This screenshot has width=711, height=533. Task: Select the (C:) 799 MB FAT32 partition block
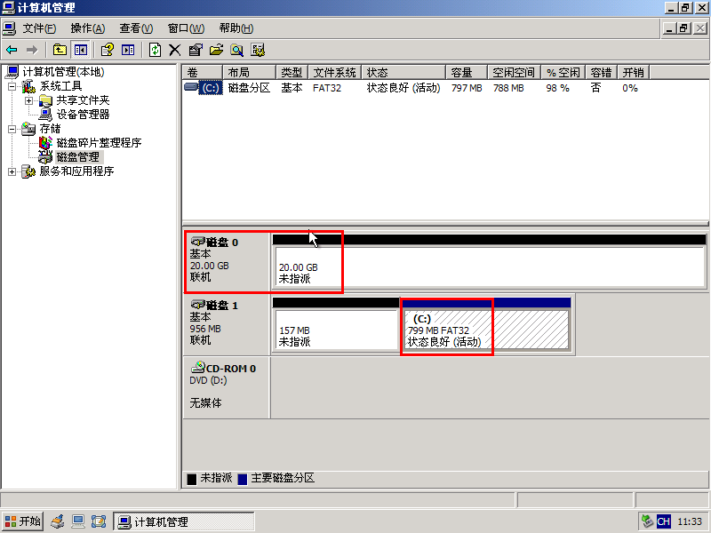485,324
